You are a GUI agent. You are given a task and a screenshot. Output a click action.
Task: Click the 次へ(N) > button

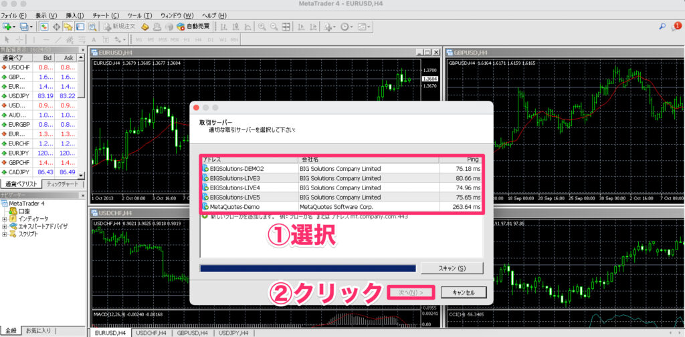tap(411, 292)
